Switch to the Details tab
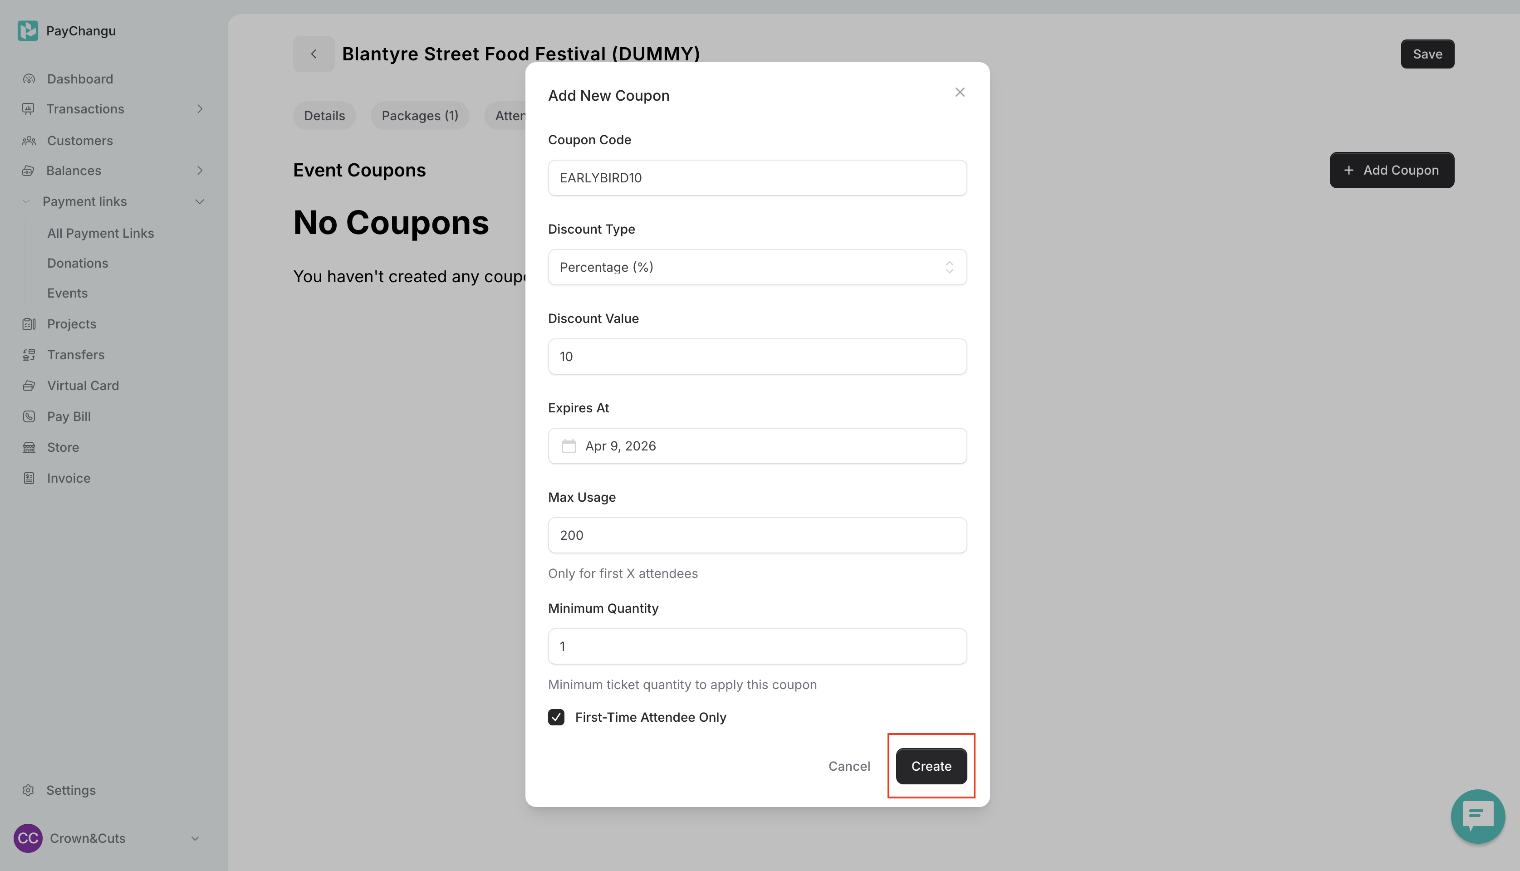 pos(324,116)
